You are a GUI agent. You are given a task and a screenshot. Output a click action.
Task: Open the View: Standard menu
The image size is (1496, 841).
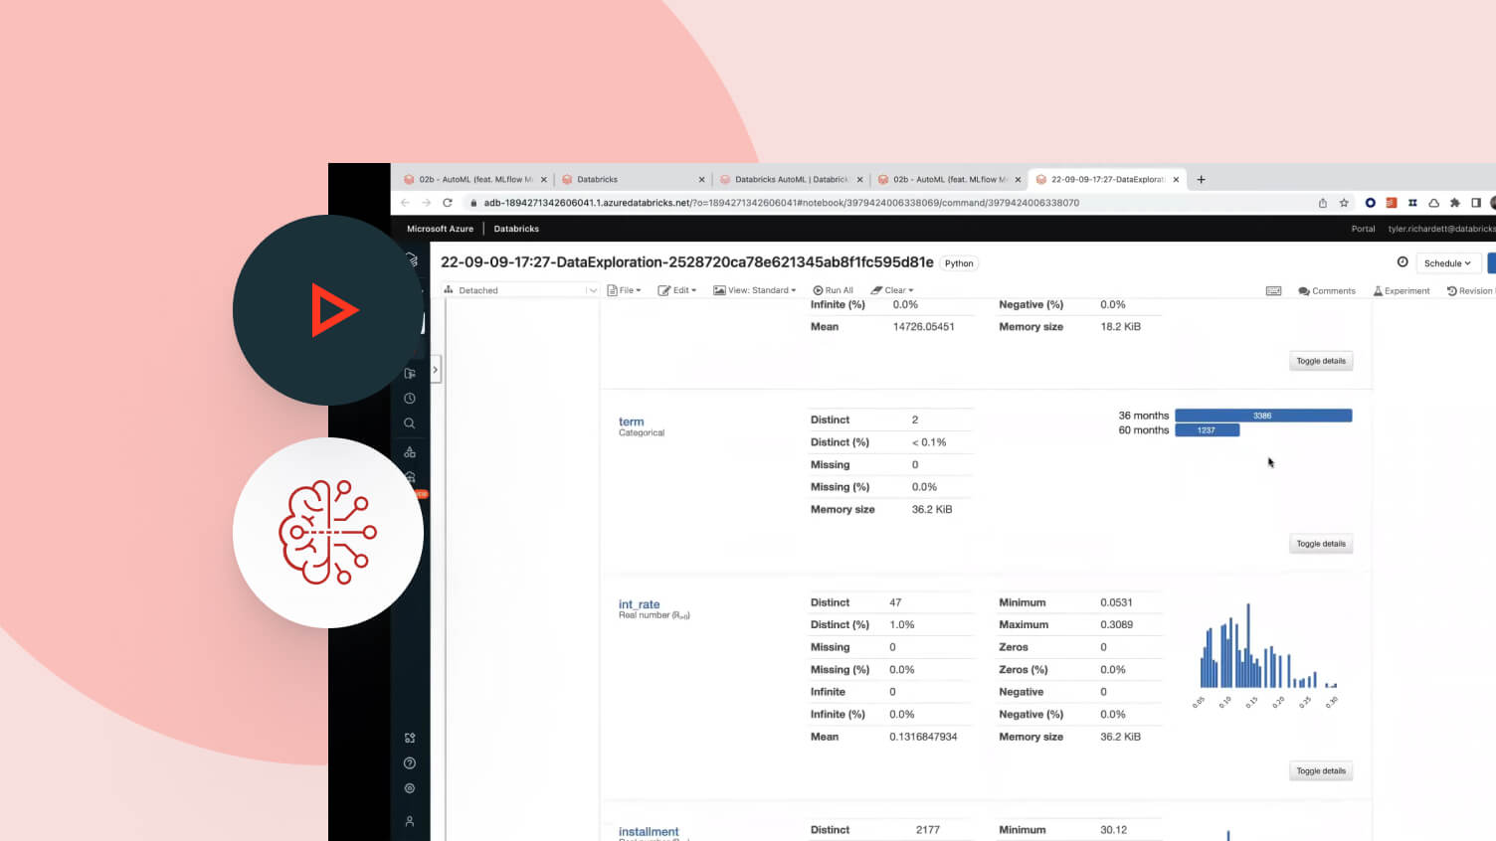tap(755, 290)
